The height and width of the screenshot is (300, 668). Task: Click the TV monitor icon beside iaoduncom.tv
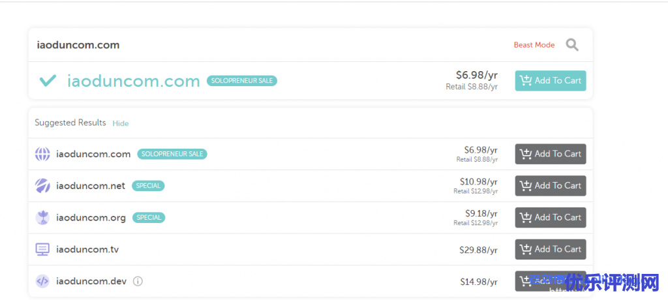pyautogui.click(x=42, y=250)
